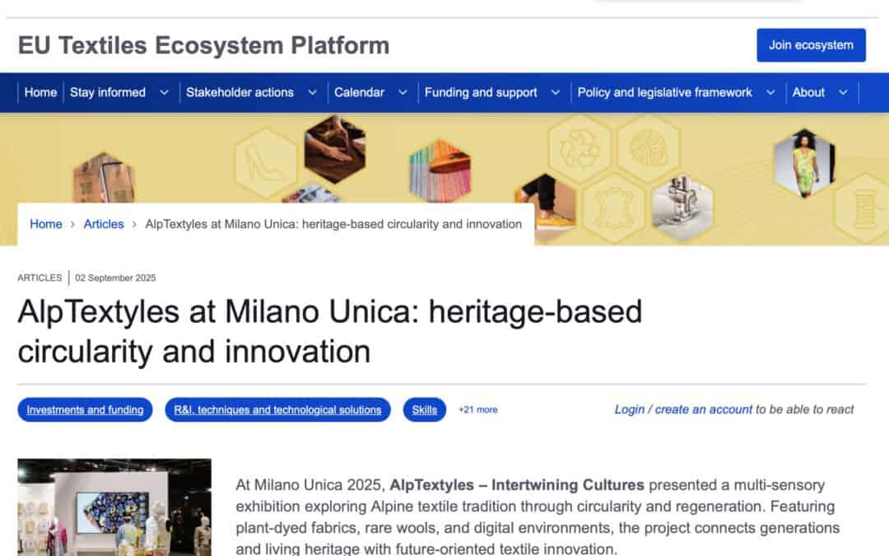Click the Join ecosystem button

click(811, 45)
